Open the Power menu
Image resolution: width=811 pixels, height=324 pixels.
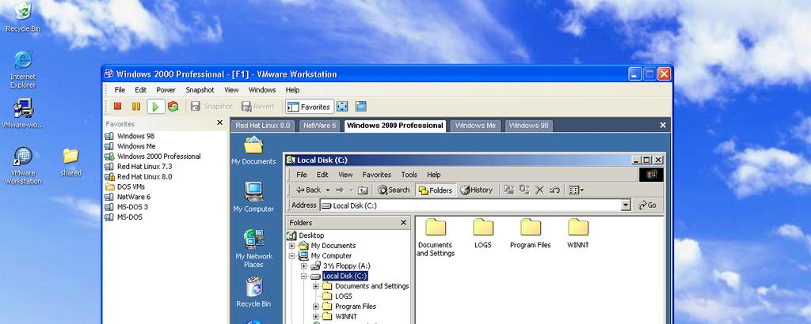166,90
